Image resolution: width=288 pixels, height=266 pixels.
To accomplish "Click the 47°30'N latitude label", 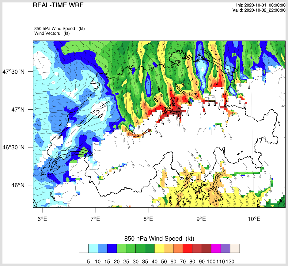I will pyautogui.click(x=13, y=71).
